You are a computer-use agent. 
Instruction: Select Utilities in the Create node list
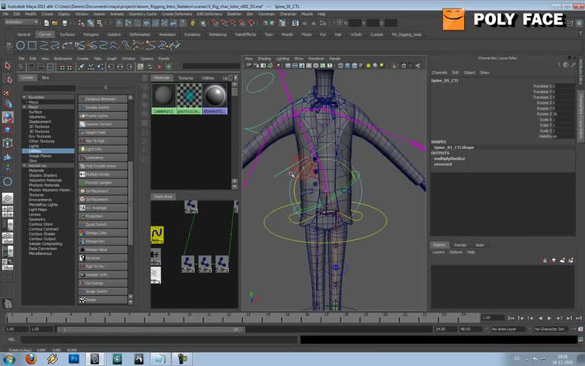click(35, 151)
